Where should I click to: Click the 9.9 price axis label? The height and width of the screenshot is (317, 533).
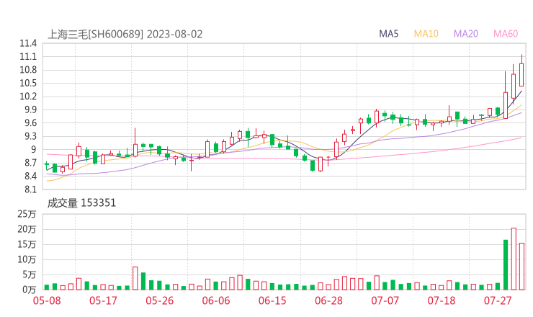click(x=30, y=110)
